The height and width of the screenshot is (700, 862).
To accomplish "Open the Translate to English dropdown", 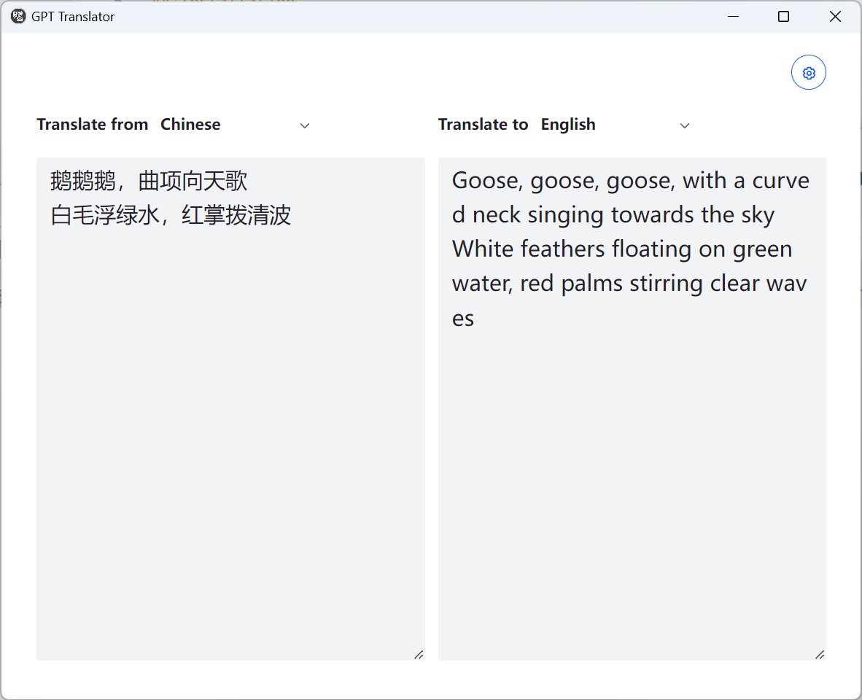I will (616, 125).
